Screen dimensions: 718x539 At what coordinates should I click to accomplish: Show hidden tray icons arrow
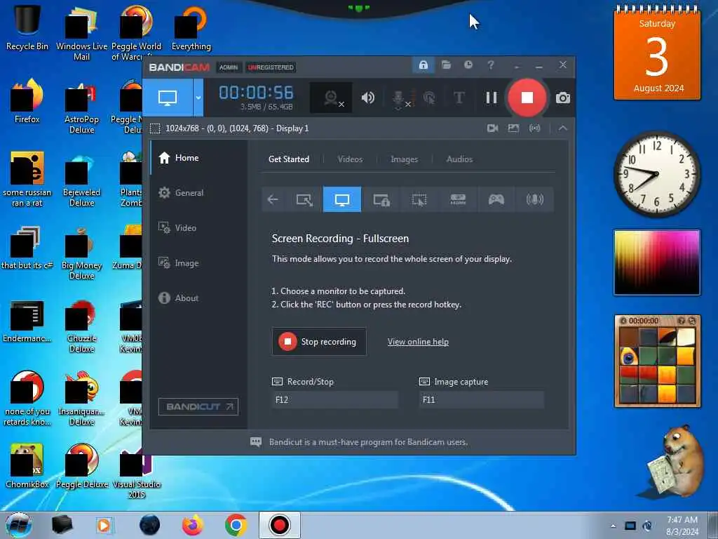point(613,526)
